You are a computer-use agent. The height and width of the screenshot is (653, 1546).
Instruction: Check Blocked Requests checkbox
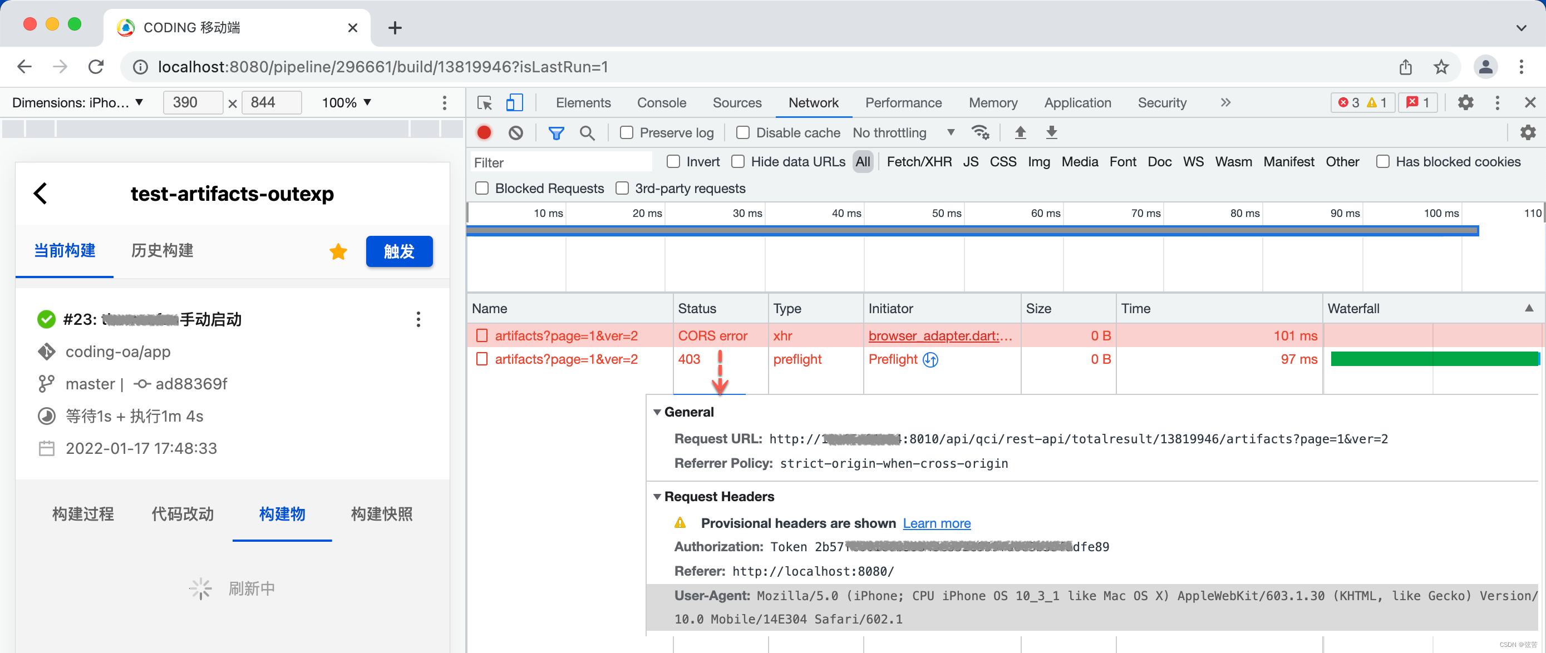[x=482, y=189]
